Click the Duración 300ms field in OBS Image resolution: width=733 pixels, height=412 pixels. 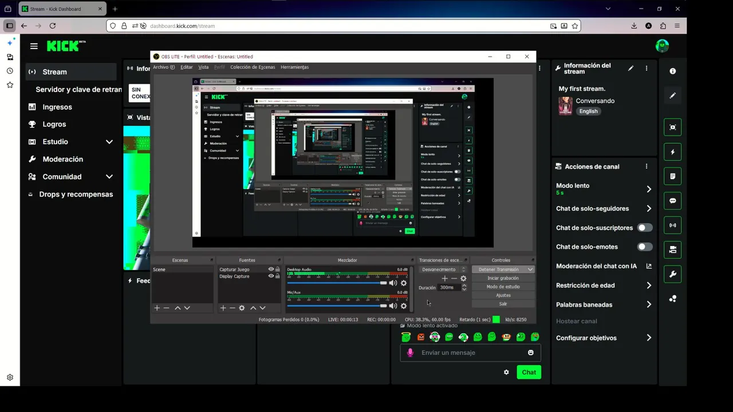[449, 287]
